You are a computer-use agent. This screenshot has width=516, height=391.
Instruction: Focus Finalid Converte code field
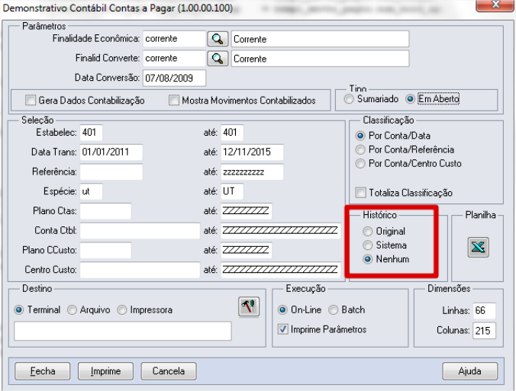tap(174, 59)
